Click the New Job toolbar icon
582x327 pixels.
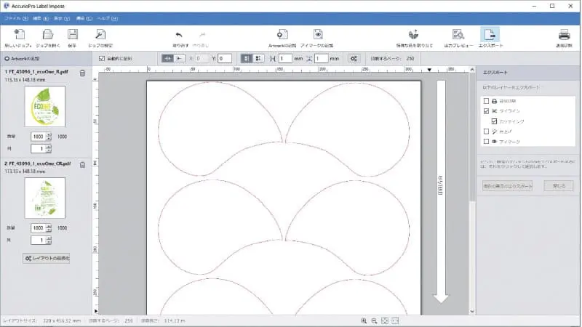19,34
